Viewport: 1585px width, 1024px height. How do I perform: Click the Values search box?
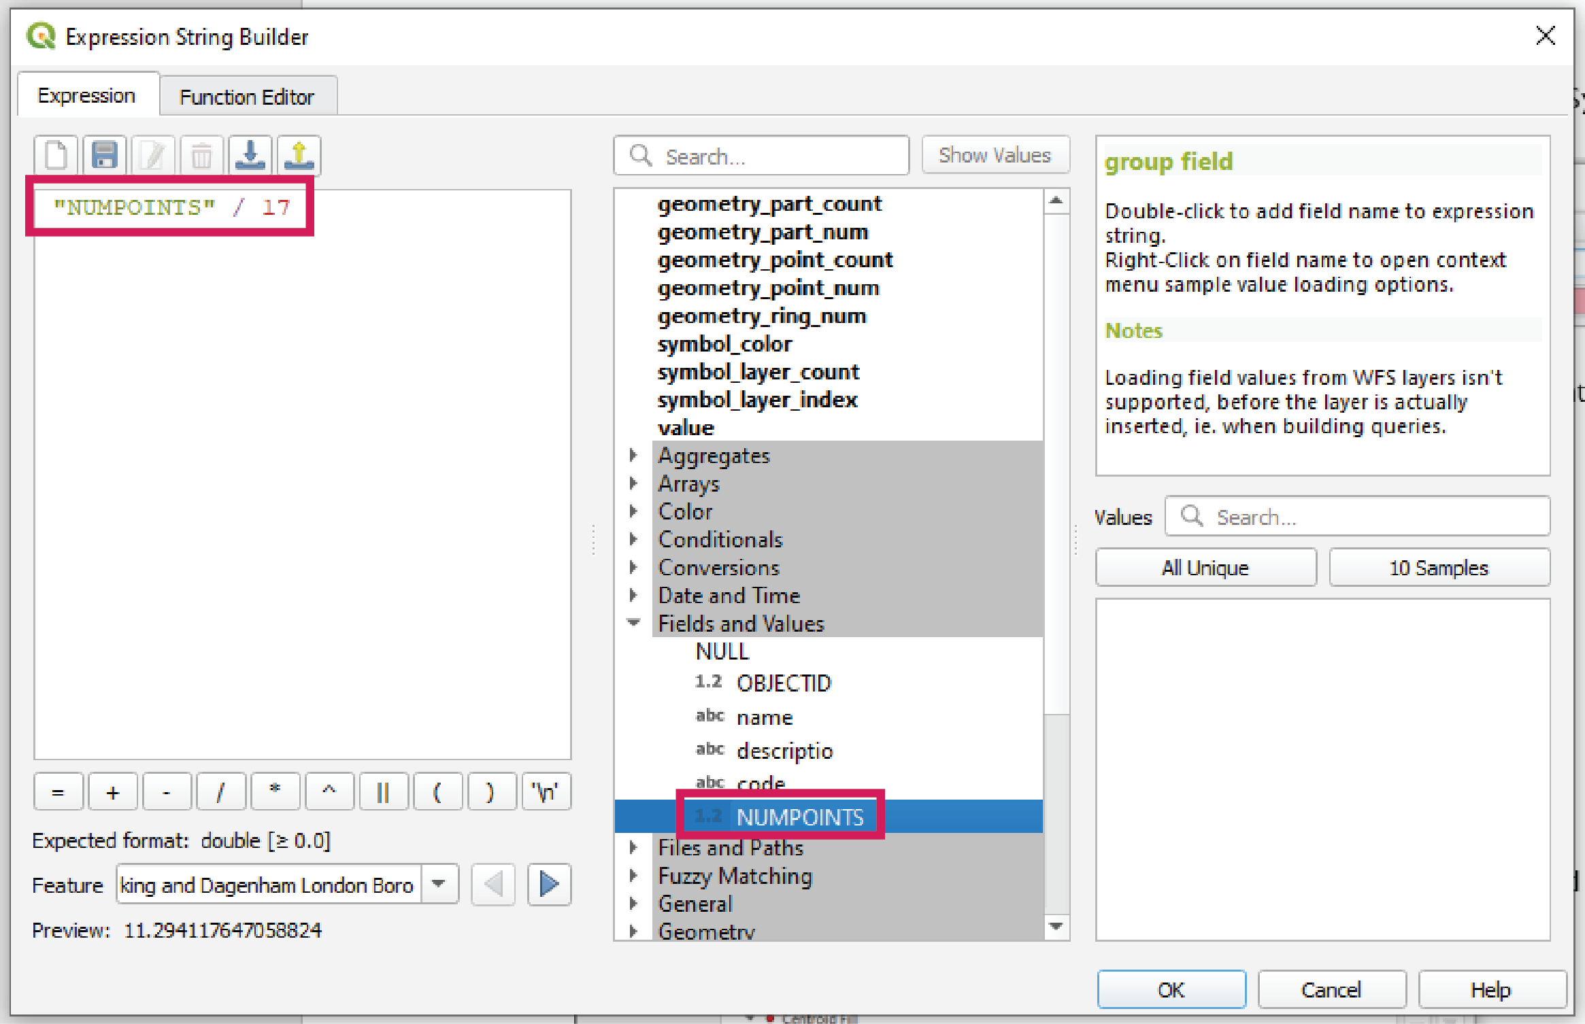tap(1356, 517)
